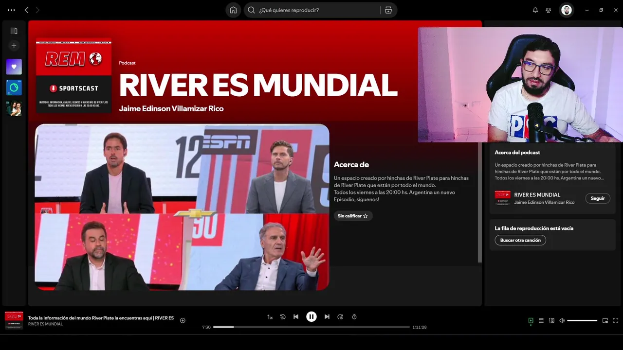Open the blue circle playlist tile
623x350 pixels.
pyautogui.click(x=14, y=87)
